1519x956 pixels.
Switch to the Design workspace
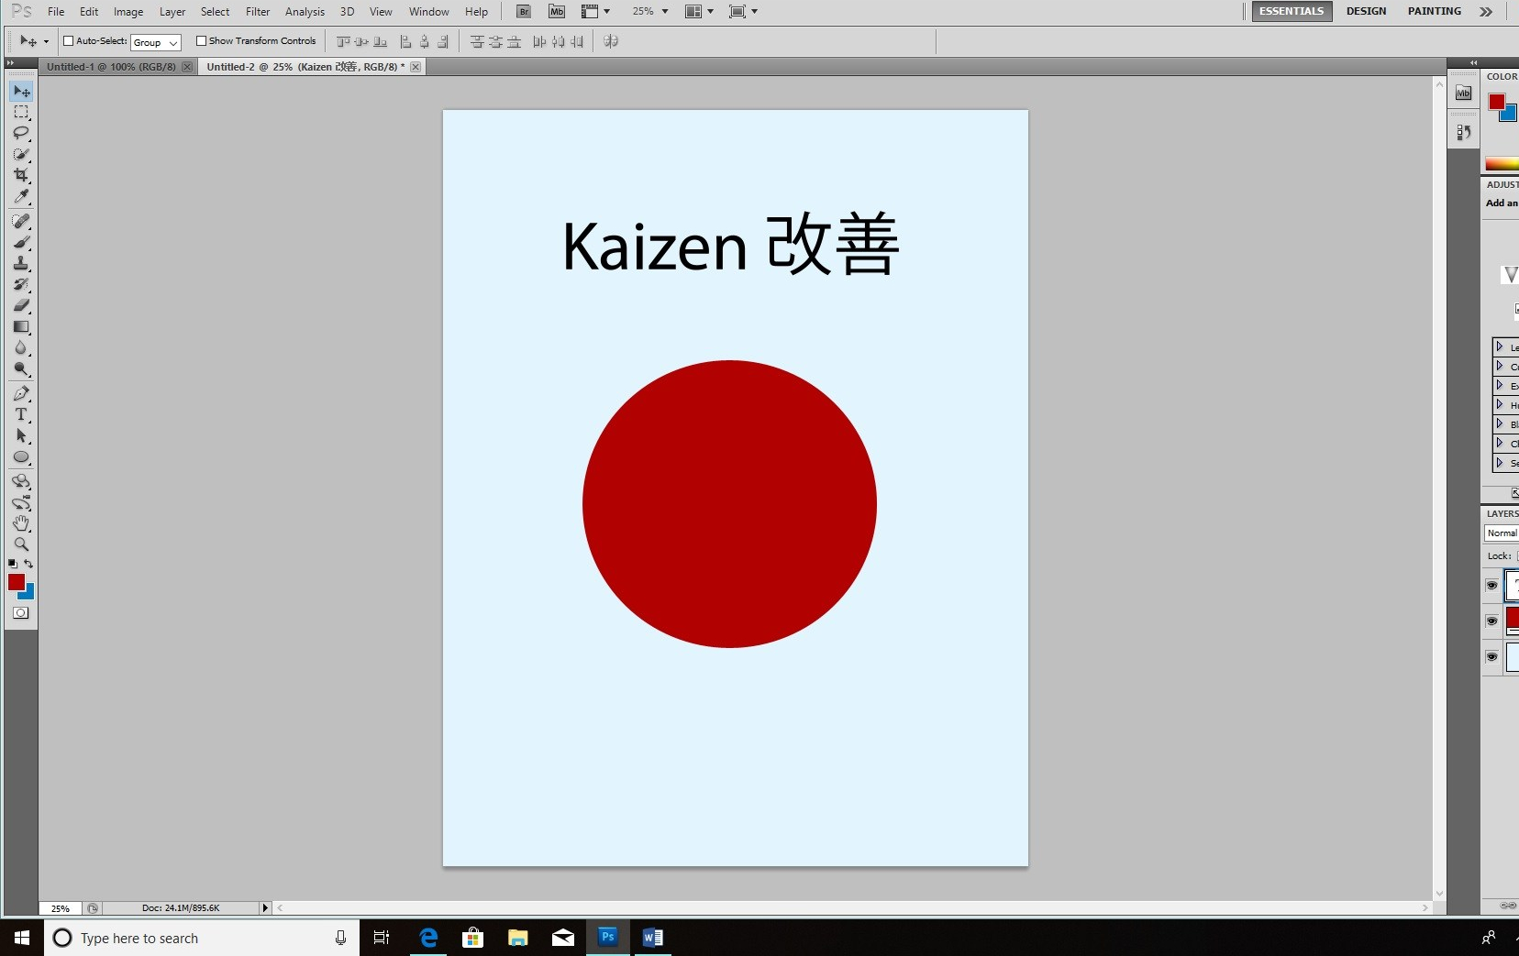[x=1365, y=11]
